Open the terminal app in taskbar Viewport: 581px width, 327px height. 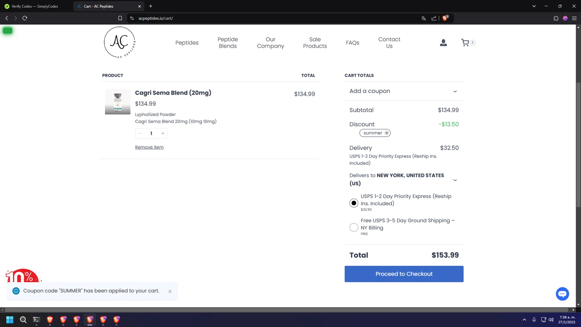(x=36, y=320)
